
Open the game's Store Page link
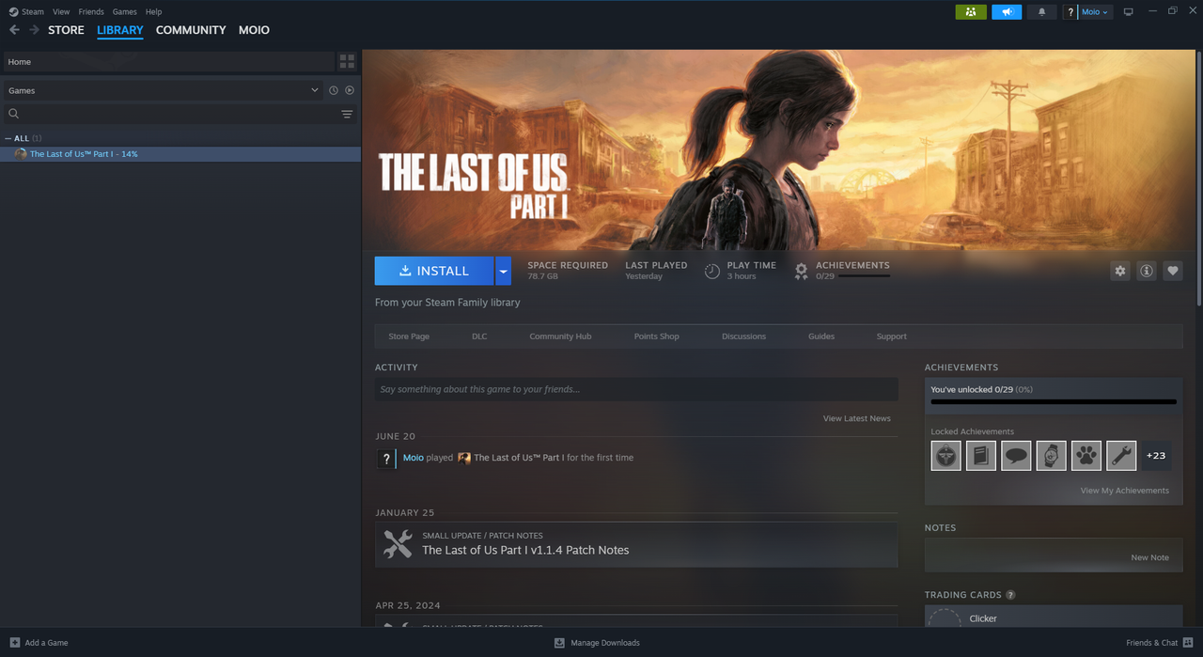tap(409, 336)
